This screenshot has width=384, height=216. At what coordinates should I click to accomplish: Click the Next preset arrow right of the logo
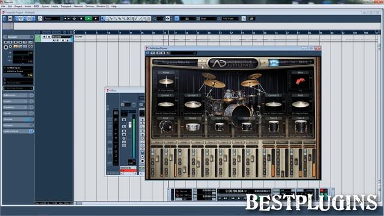[x=264, y=62]
